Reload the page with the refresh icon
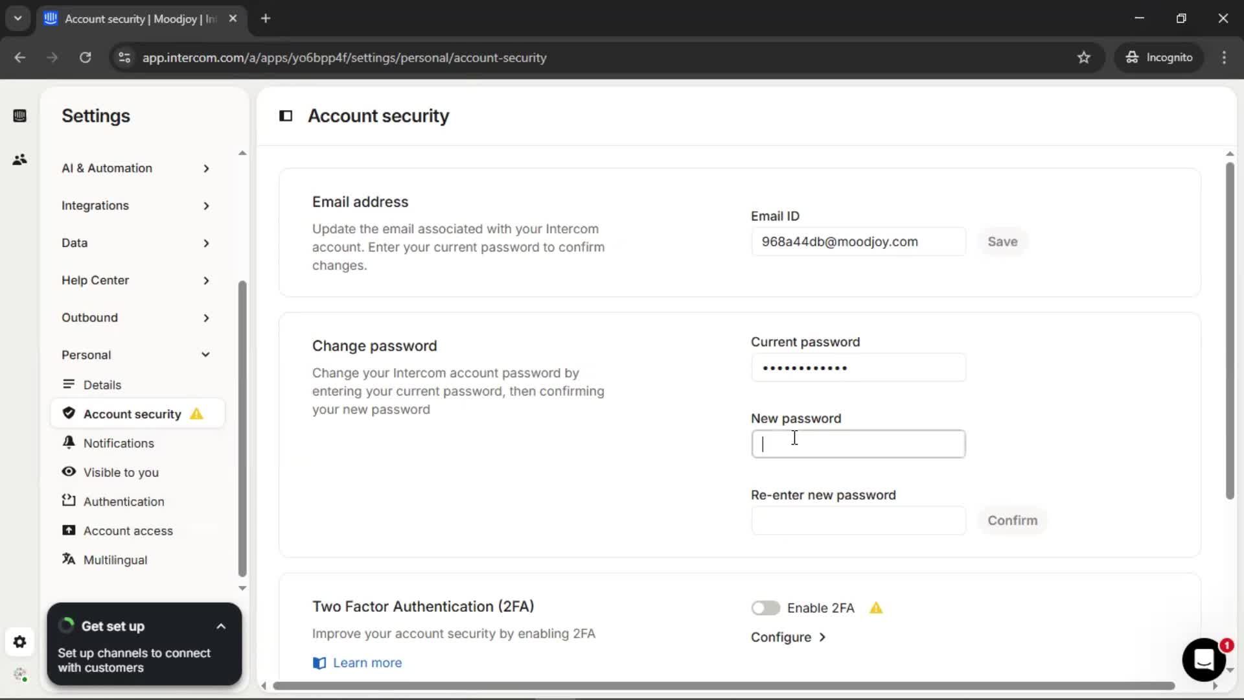1244x700 pixels. click(x=85, y=58)
